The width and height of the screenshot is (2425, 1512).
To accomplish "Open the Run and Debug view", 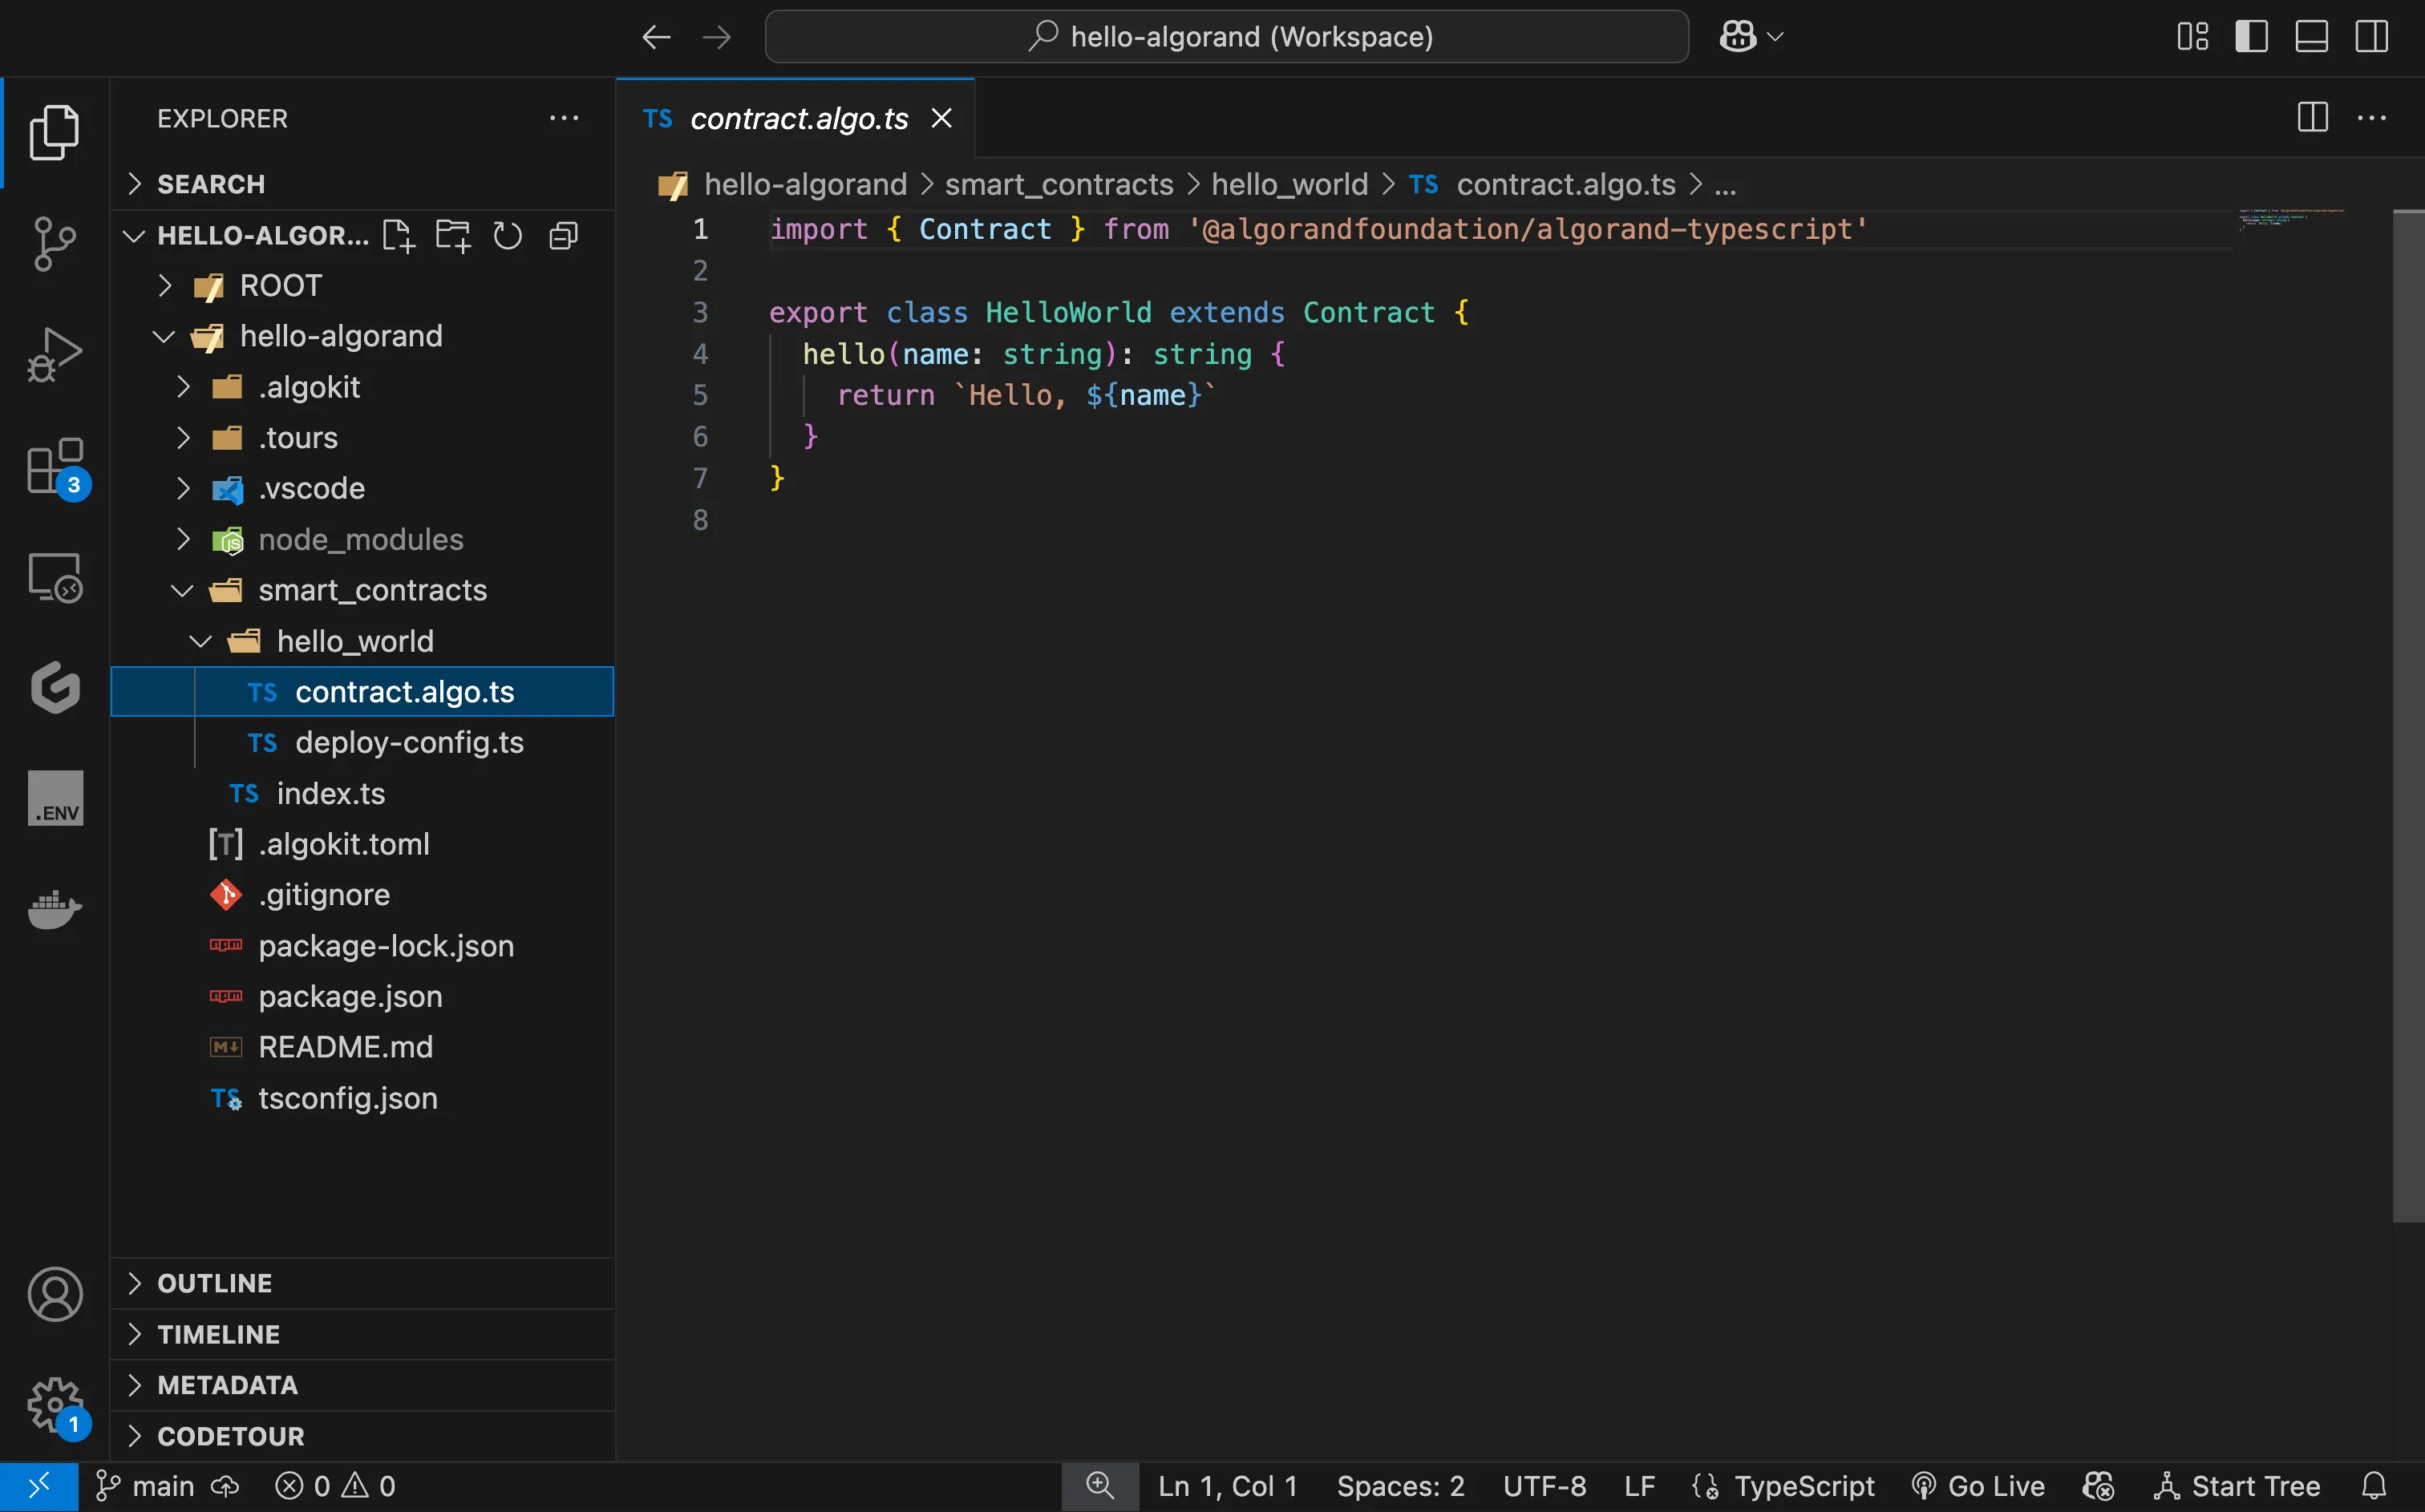I will pyautogui.click(x=54, y=355).
